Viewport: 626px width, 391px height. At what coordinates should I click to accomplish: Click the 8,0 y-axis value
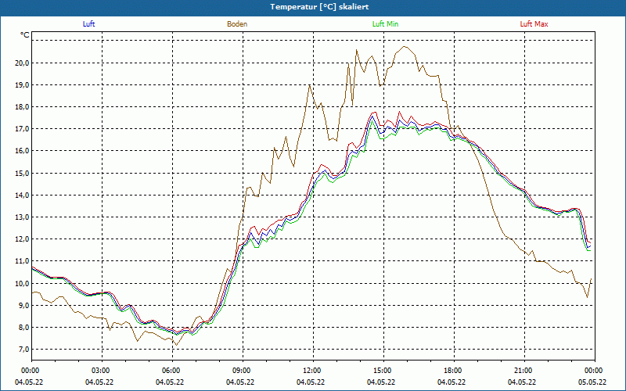(x=23, y=327)
